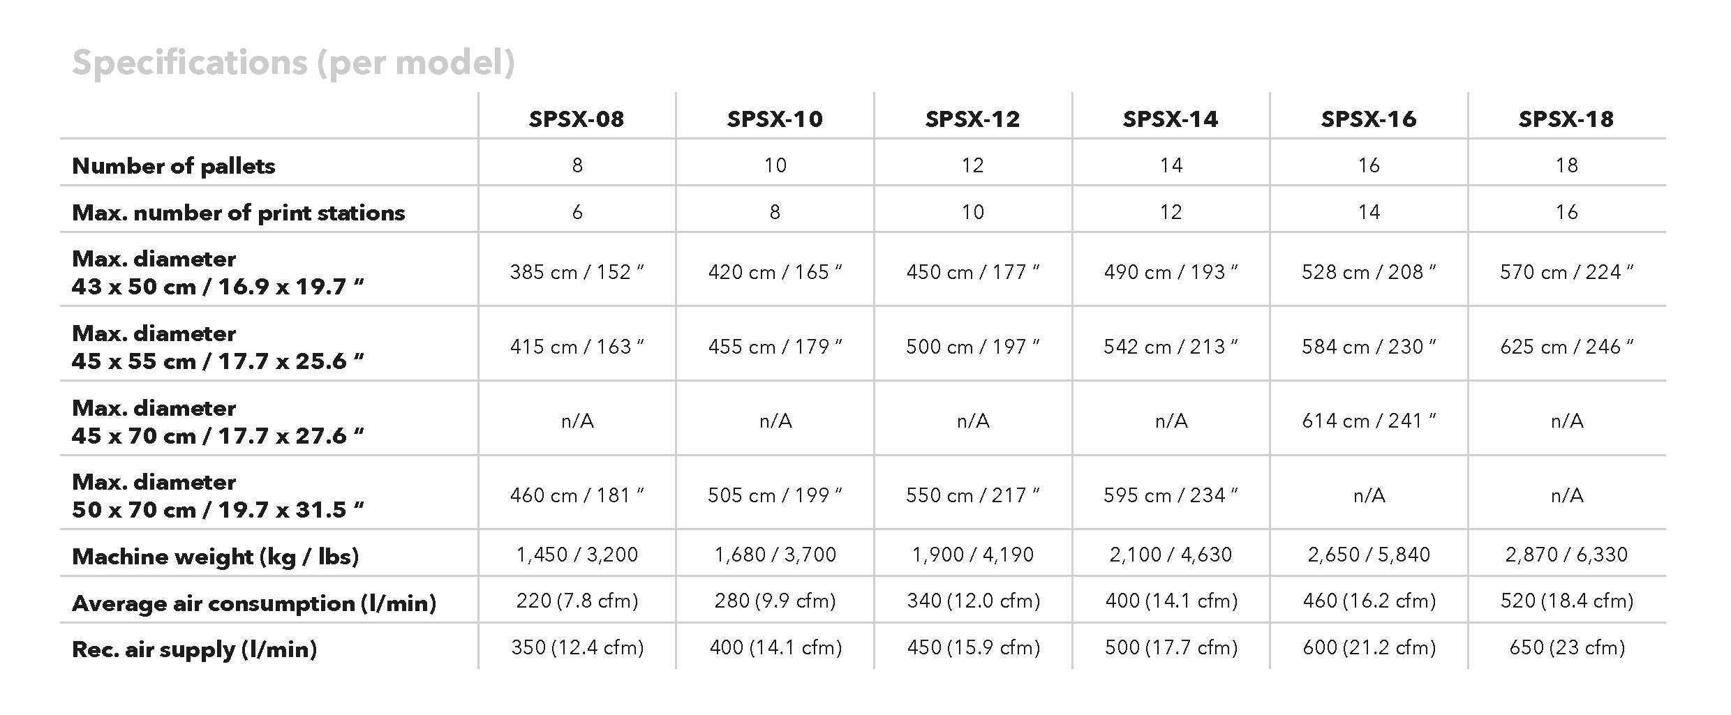Click the '650 (23 cfm)' air supply cell
Image resolution: width=1731 pixels, height=715 pixels.
pos(1567,647)
